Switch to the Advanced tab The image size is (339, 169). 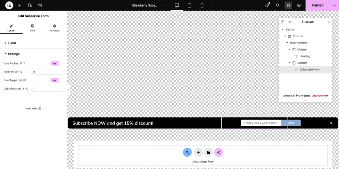(x=54, y=28)
